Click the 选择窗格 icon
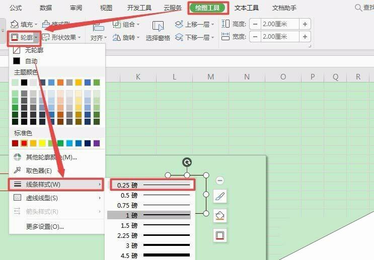374x260 pixels. click(158, 26)
